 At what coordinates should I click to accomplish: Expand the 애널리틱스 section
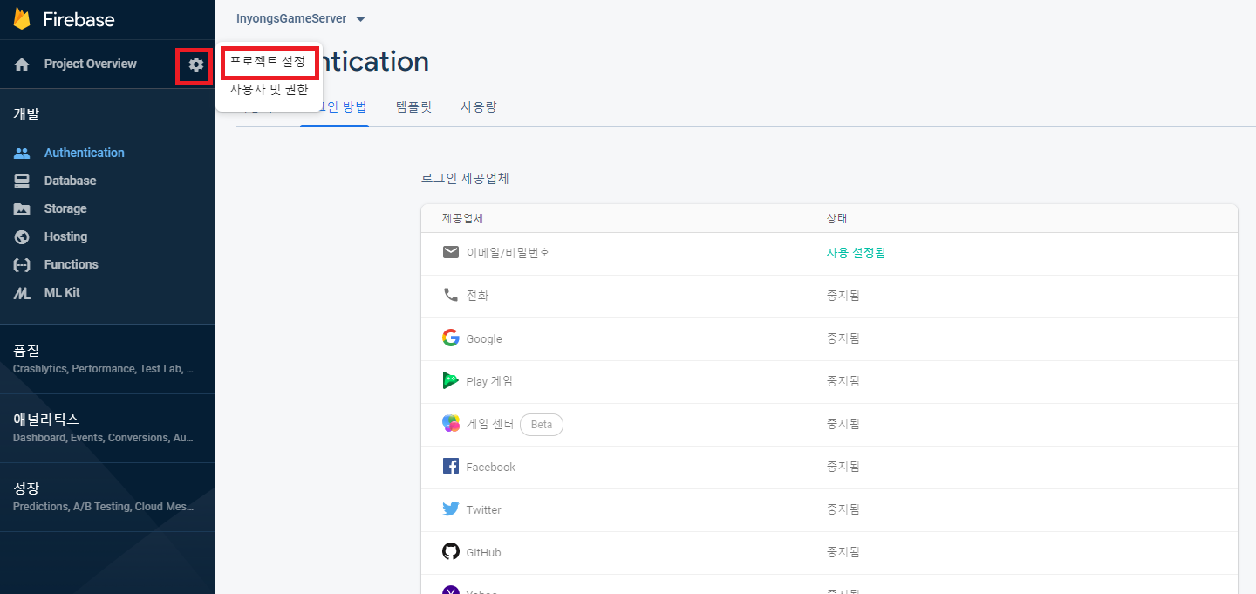pyautogui.click(x=107, y=427)
